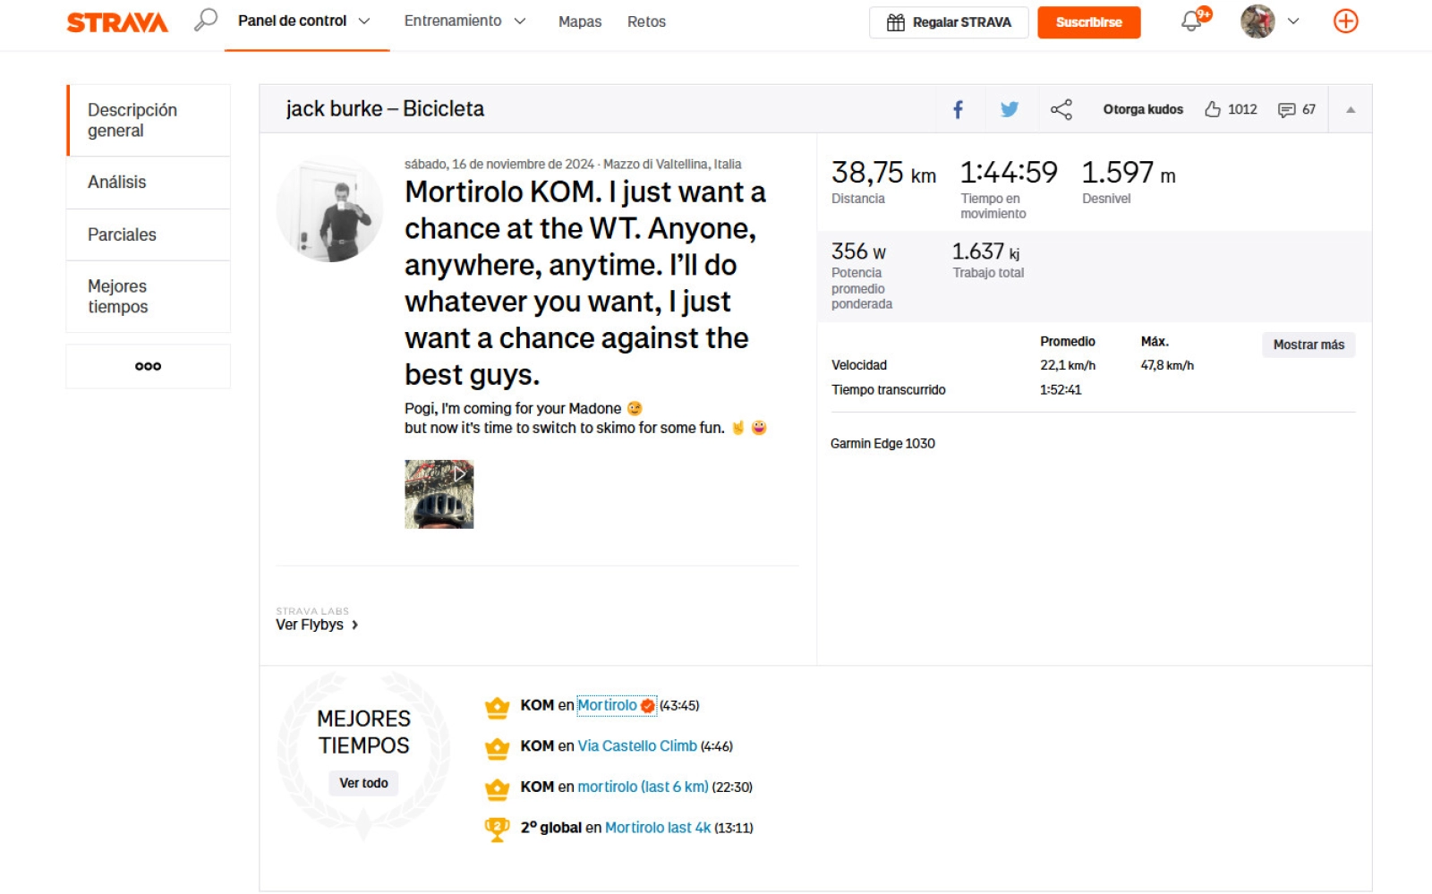This screenshot has height=894, width=1432.
Task: Share activity on Twitter
Action: 1010,109
